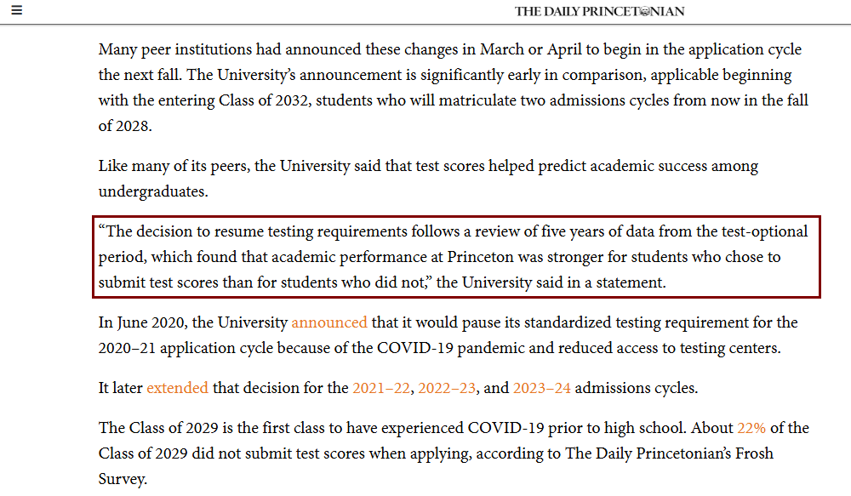
Task: Open the hamburger navigation menu
Action: coord(17,11)
